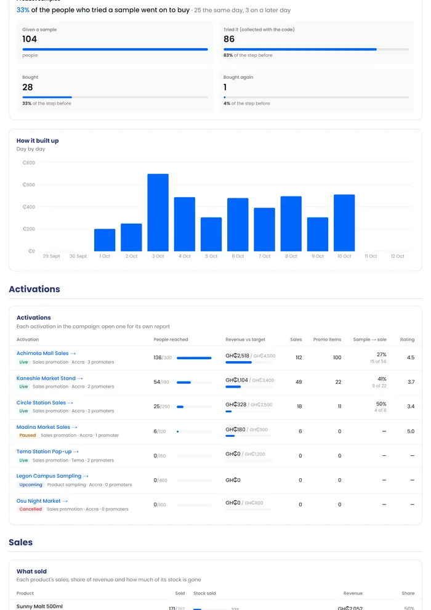Click the '12 Oct' axis label

(398, 256)
